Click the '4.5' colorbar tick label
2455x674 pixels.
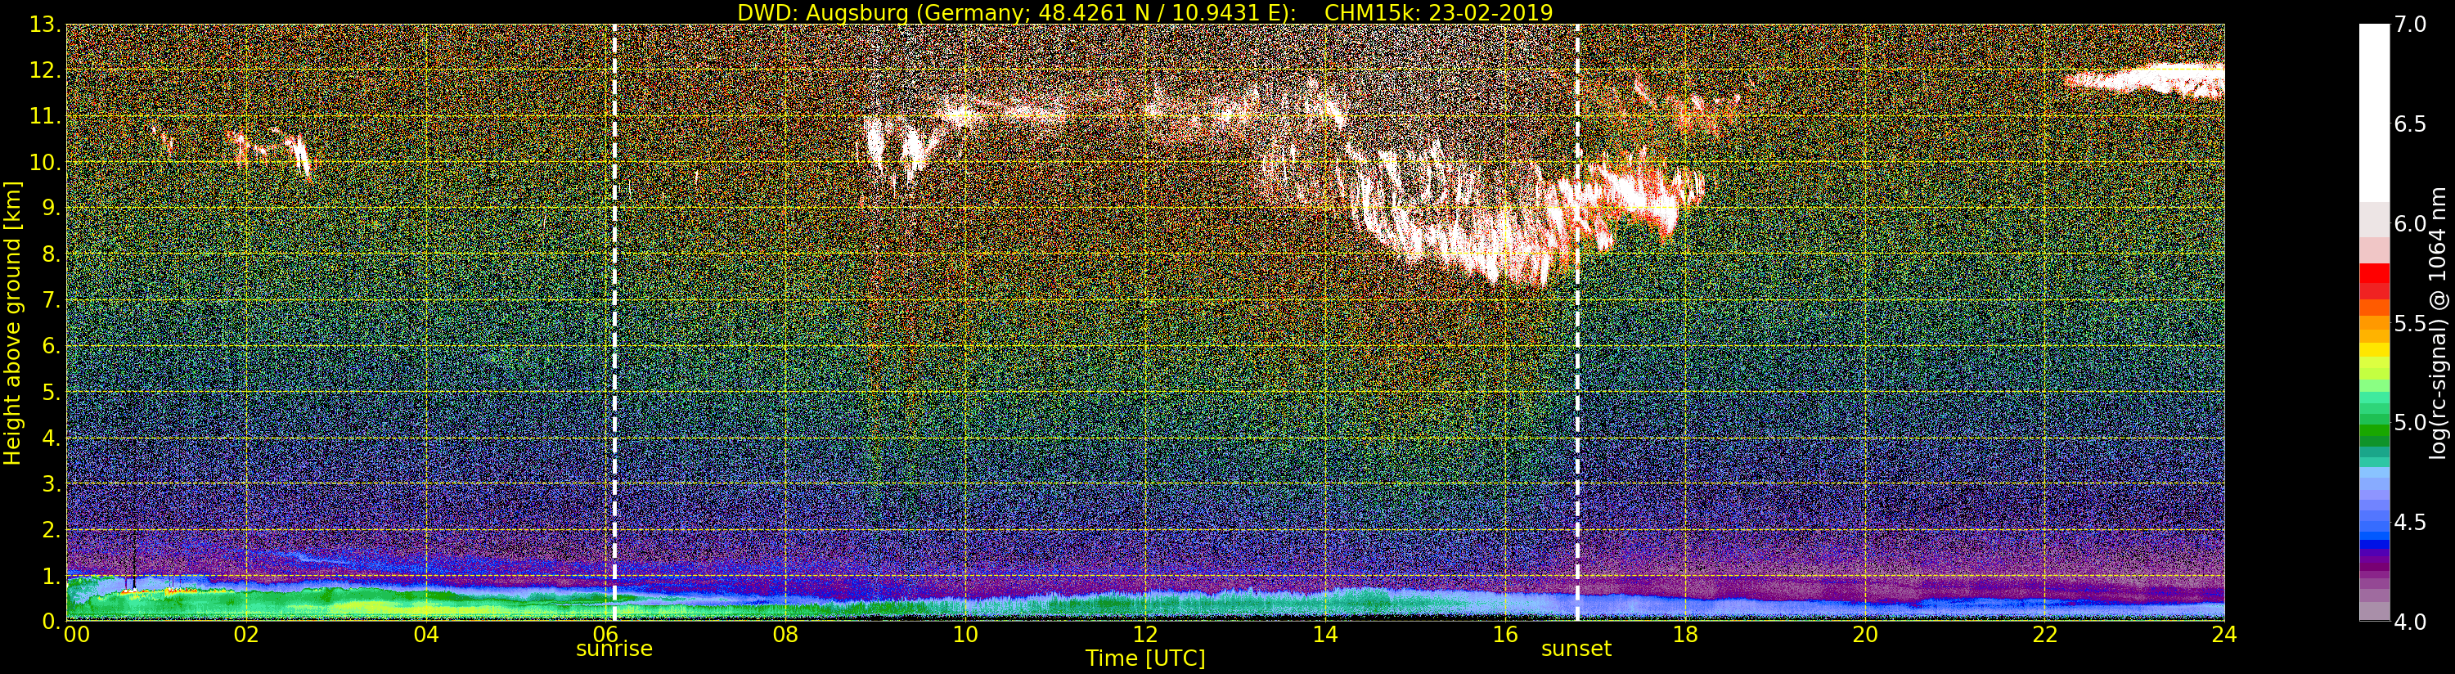pos(2410,522)
